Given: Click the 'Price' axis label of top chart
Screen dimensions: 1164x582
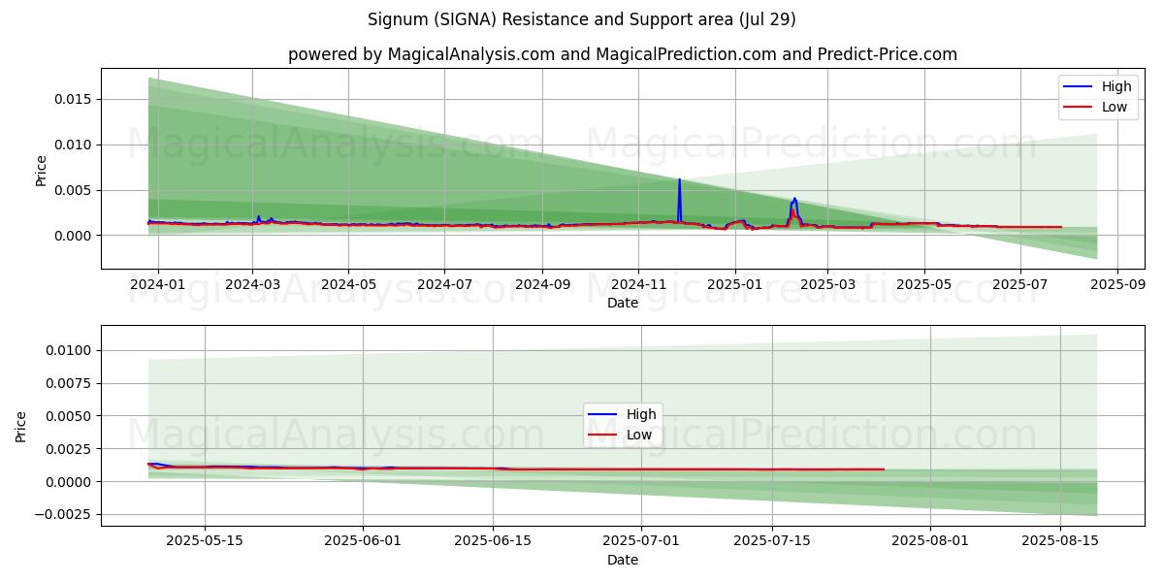Looking at the screenshot, I should [41, 171].
